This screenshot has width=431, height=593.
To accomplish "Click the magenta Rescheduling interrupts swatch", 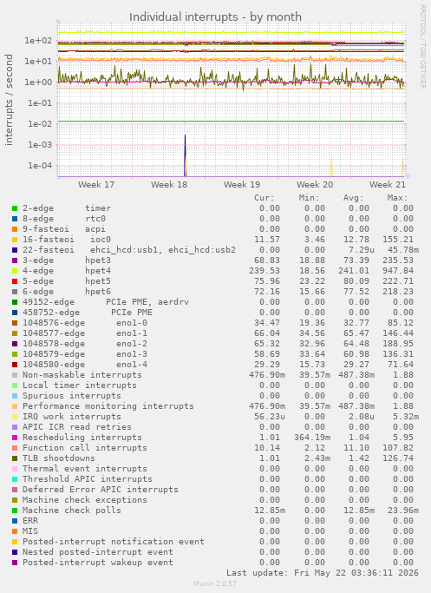I will click(15, 438).
